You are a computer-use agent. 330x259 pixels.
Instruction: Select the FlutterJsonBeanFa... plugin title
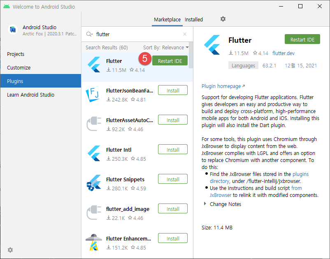coord(130,91)
